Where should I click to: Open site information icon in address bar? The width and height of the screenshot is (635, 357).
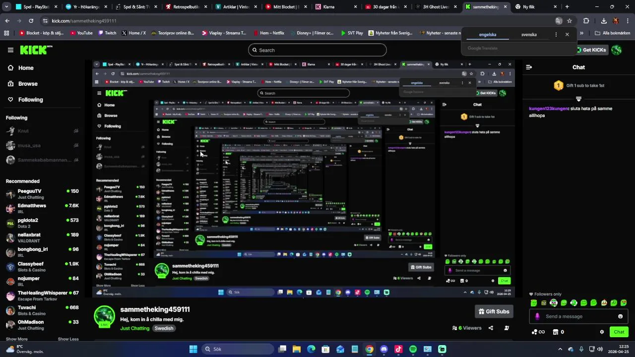click(x=45, y=21)
